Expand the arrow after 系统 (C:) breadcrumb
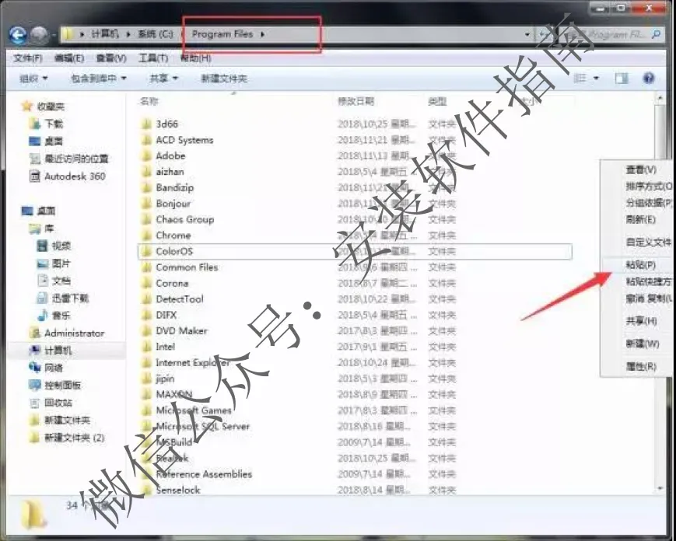Viewport: 676px width, 541px height. coord(184,34)
